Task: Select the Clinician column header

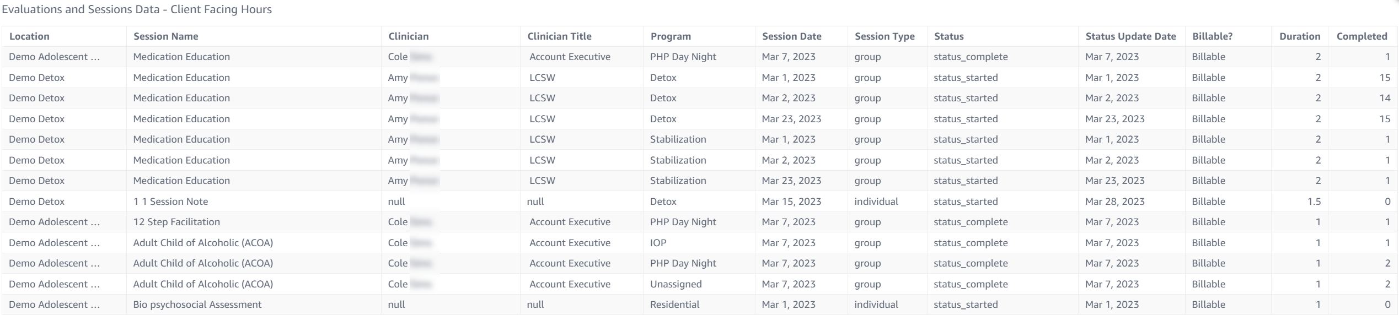Action: coord(408,36)
